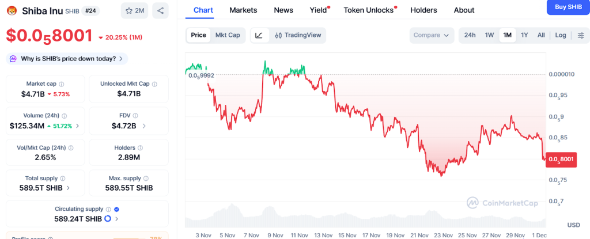
Task: Expand the Total supply details chevron
Action: 69,188
